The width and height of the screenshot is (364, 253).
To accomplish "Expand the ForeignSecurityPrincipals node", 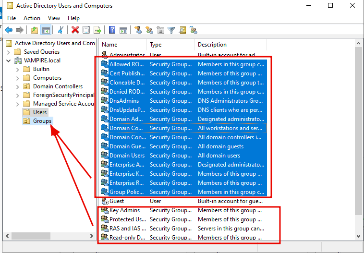I will point(18,96).
